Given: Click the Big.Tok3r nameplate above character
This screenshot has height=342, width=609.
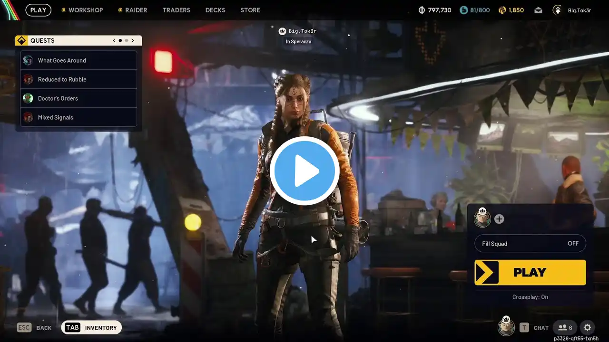Looking at the screenshot, I should (303, 31).
